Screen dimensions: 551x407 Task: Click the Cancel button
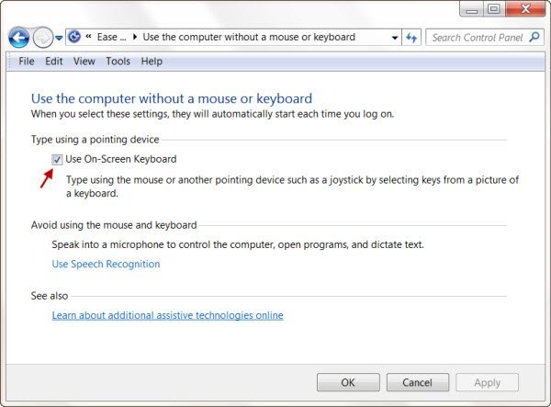(x=418, y=382)
